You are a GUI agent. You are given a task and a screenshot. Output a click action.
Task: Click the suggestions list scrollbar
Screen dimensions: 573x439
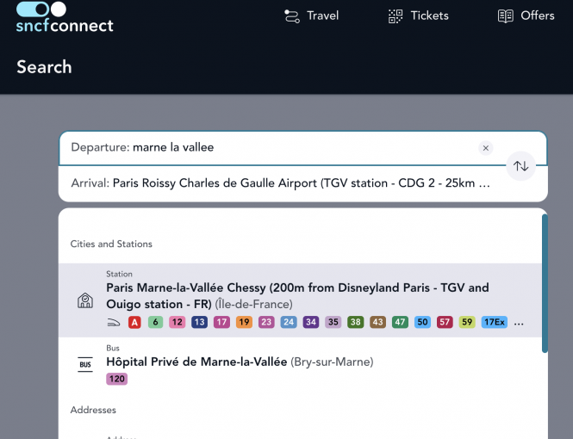545,283
